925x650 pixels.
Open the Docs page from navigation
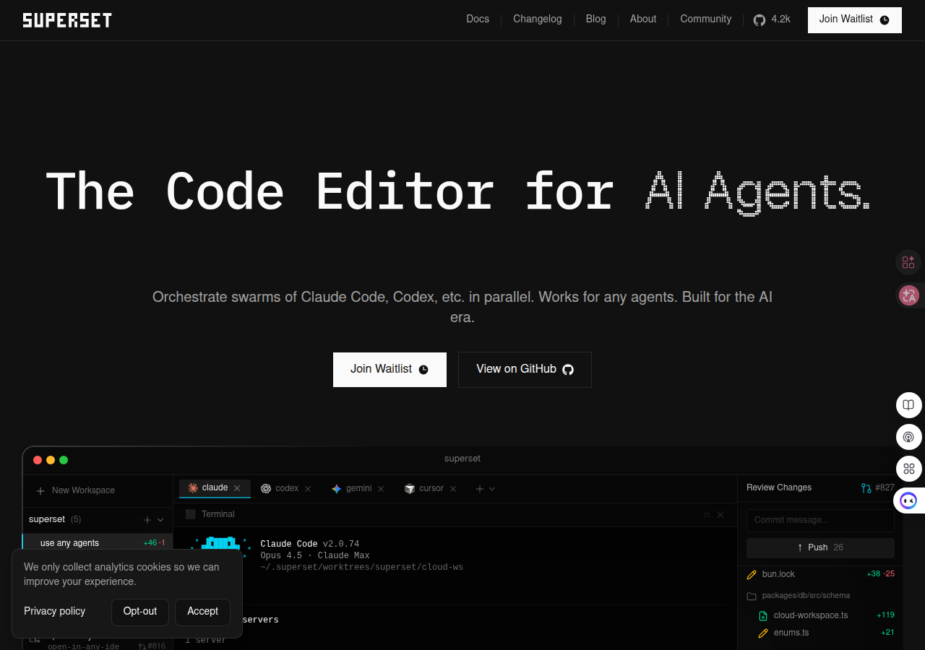click(478, 19)
